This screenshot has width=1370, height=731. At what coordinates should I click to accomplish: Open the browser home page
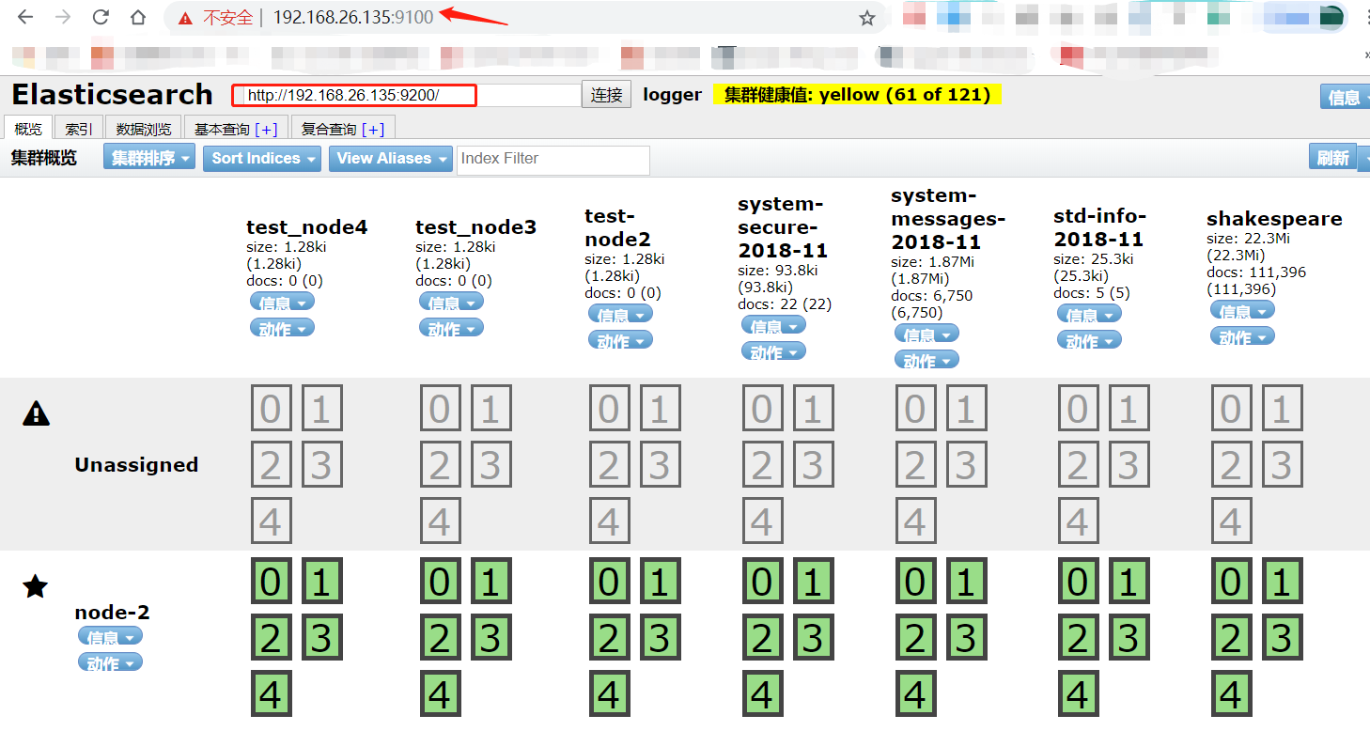138,17
